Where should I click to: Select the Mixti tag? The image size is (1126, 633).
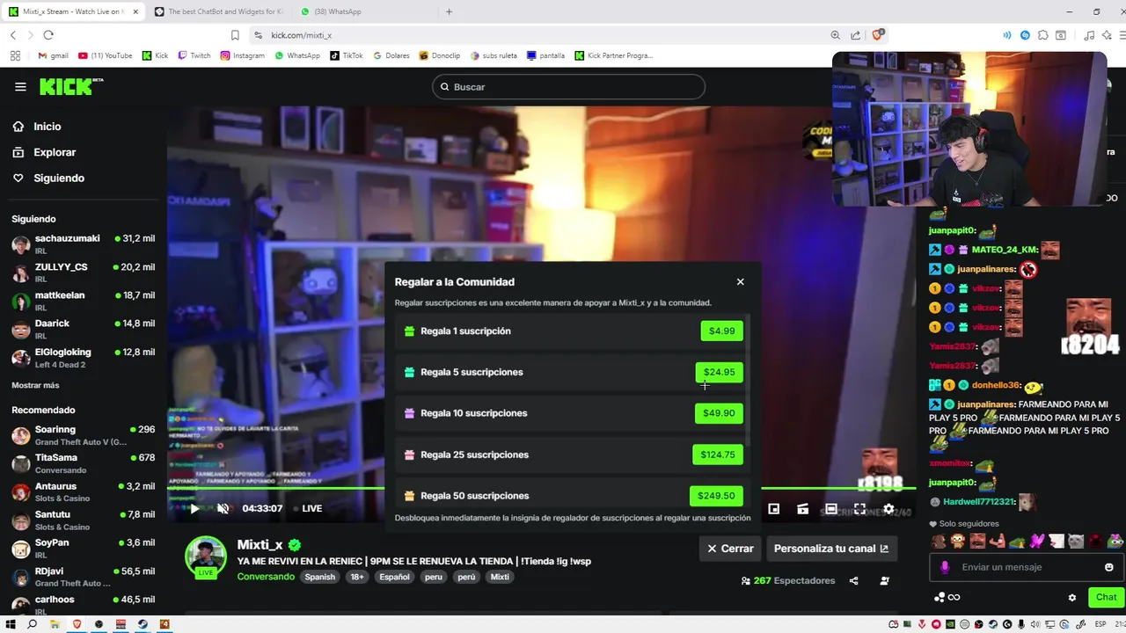click(x=500, y=577)
